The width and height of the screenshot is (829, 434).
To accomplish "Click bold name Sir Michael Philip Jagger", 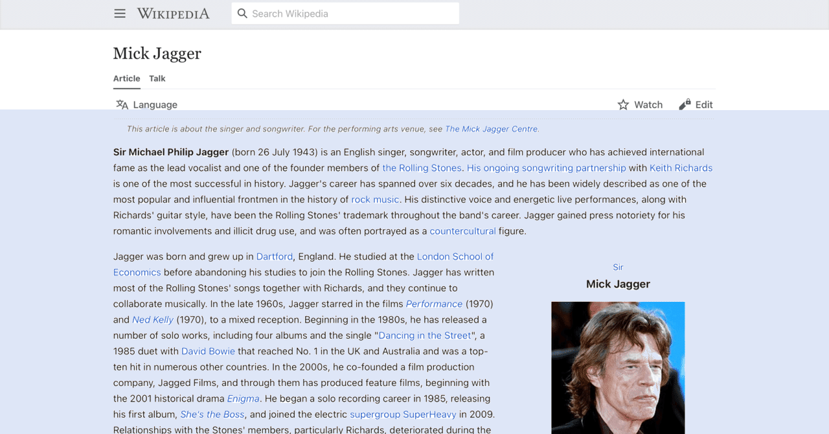I will coord(171,152).
